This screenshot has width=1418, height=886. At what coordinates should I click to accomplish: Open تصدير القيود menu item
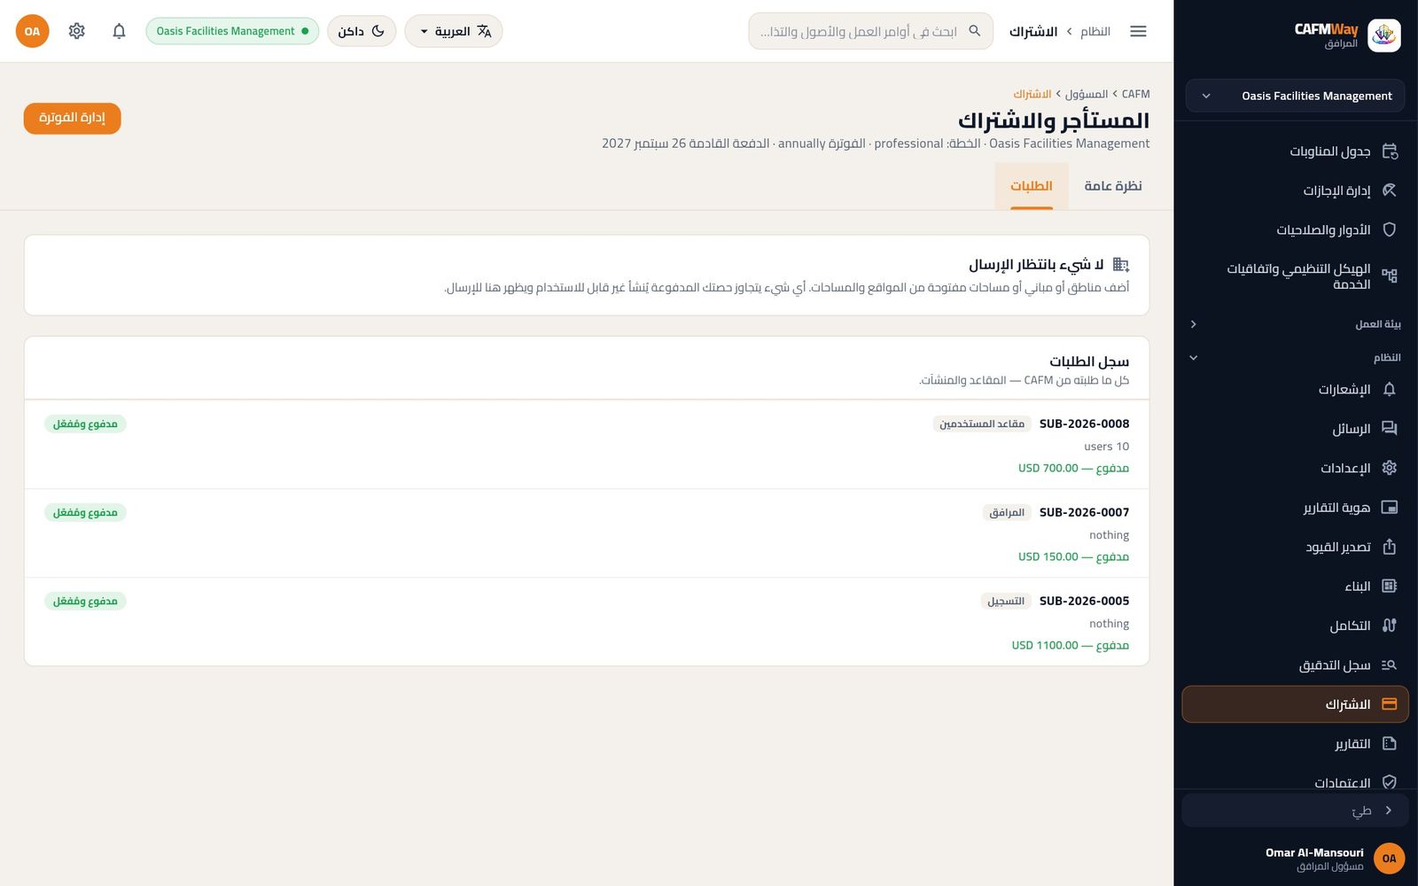(x=1295, y=547)
